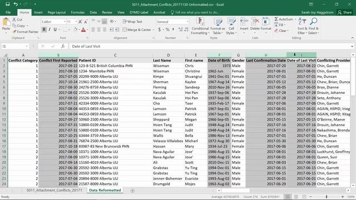Select column C header
This screenshot has width=356, height=200.
115,55
